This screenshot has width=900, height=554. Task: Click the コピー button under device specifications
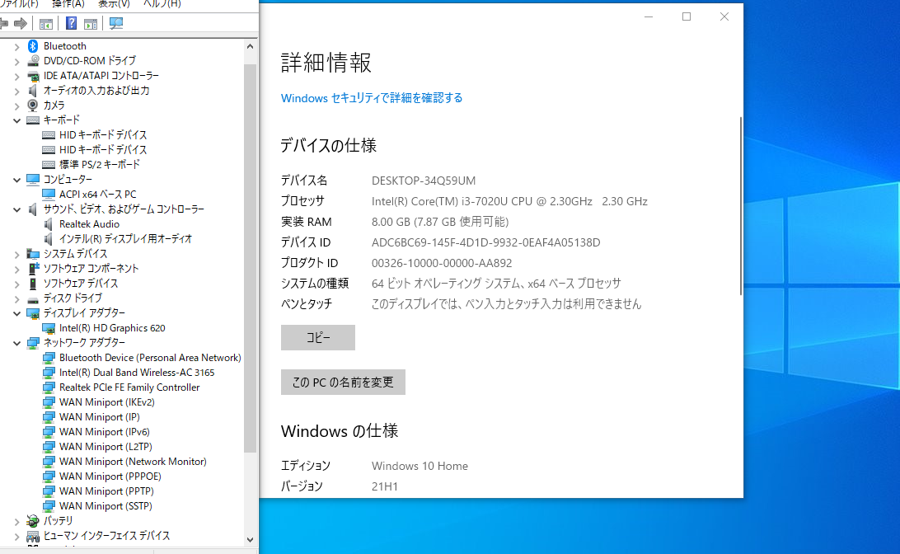[318, 337]
